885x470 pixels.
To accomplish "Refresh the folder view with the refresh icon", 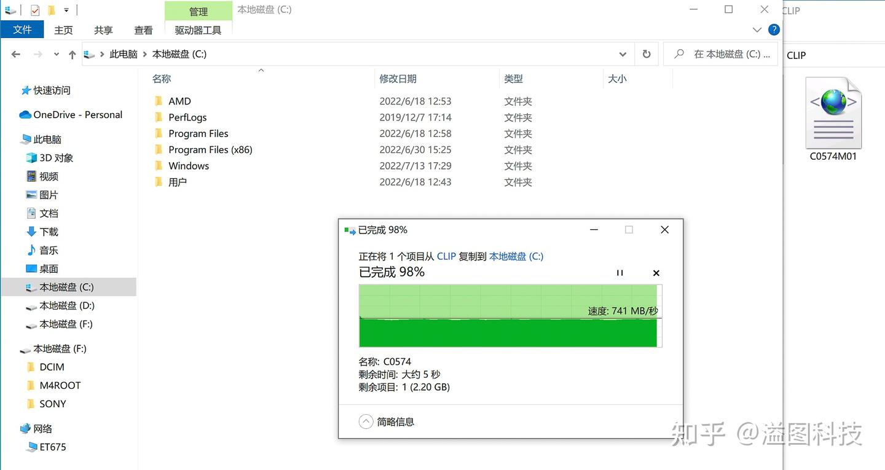I will point(646,54).
